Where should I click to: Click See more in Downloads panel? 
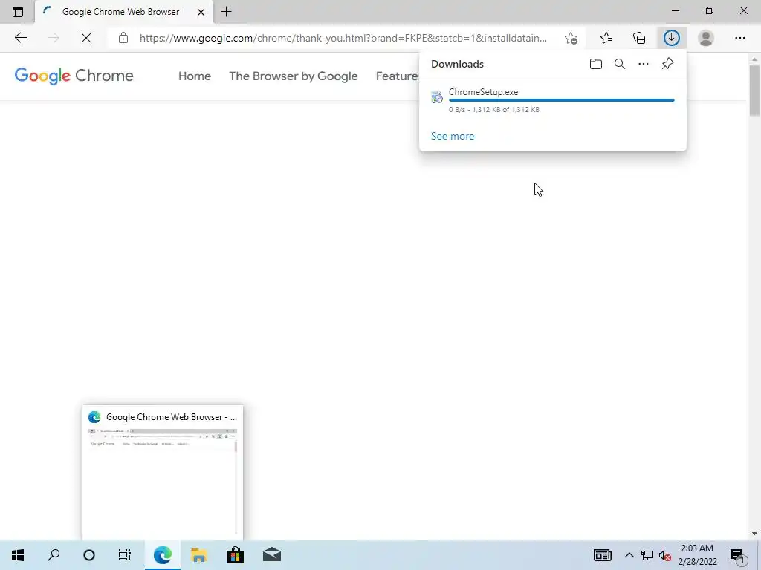coord(453,137)
